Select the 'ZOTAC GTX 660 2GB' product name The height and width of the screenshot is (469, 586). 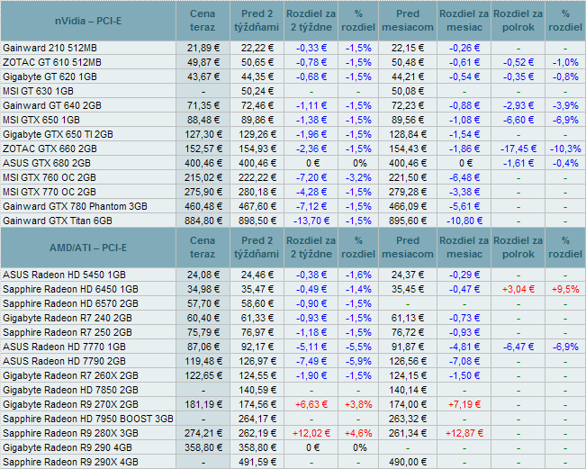tap(50, 149)
